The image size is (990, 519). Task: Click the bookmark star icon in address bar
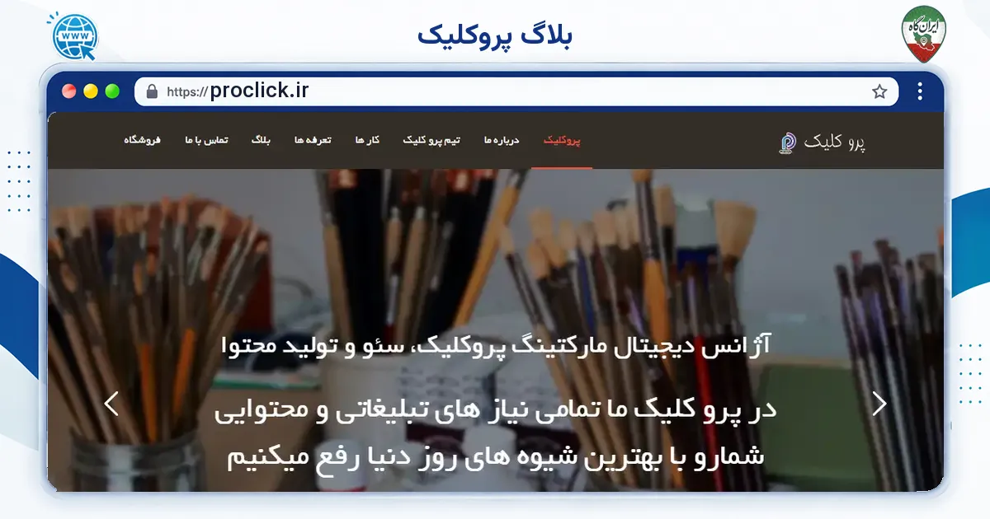879,91
